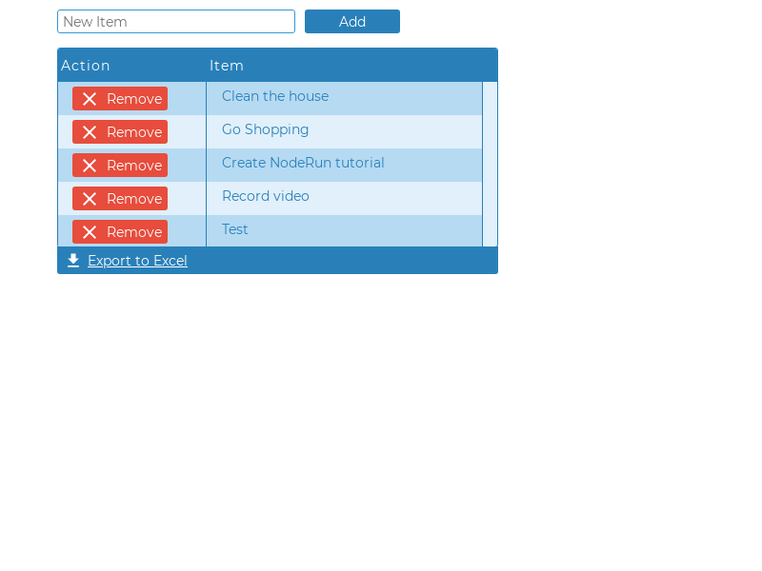Select the "Test" item text
This screenshot has height=571, width=762.
pos(234,229)
